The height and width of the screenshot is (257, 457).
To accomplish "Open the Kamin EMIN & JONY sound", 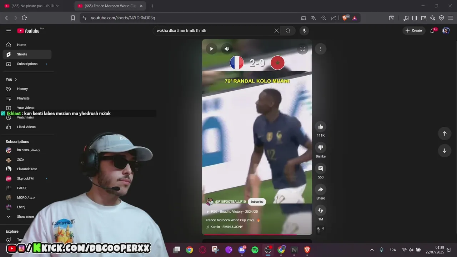I will 225,227.
